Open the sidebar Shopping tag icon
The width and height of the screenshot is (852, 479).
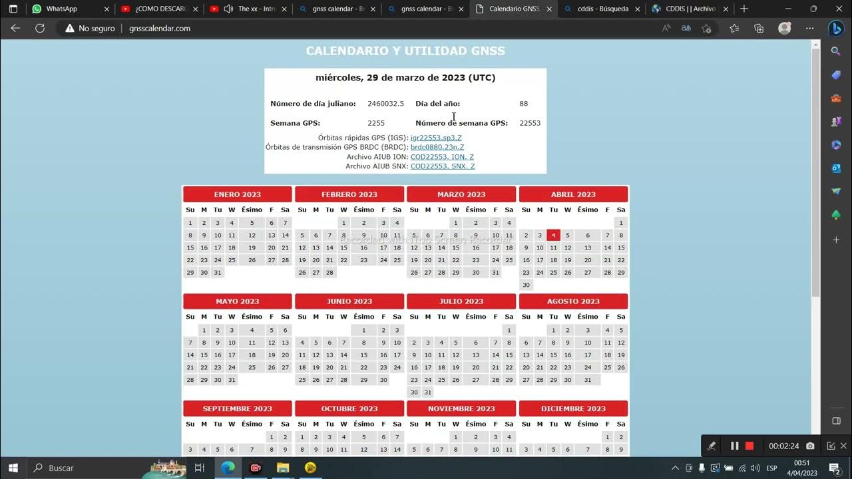tap(836, 75)
